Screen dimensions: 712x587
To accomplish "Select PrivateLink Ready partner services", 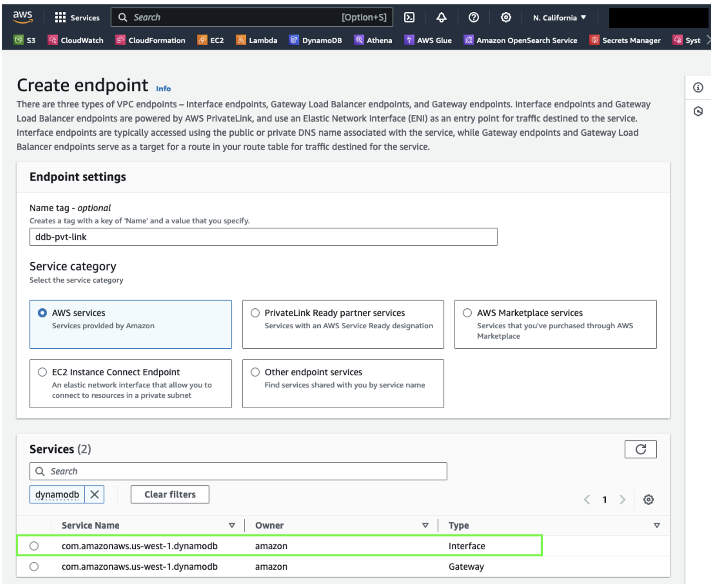I will click(343, 324).
